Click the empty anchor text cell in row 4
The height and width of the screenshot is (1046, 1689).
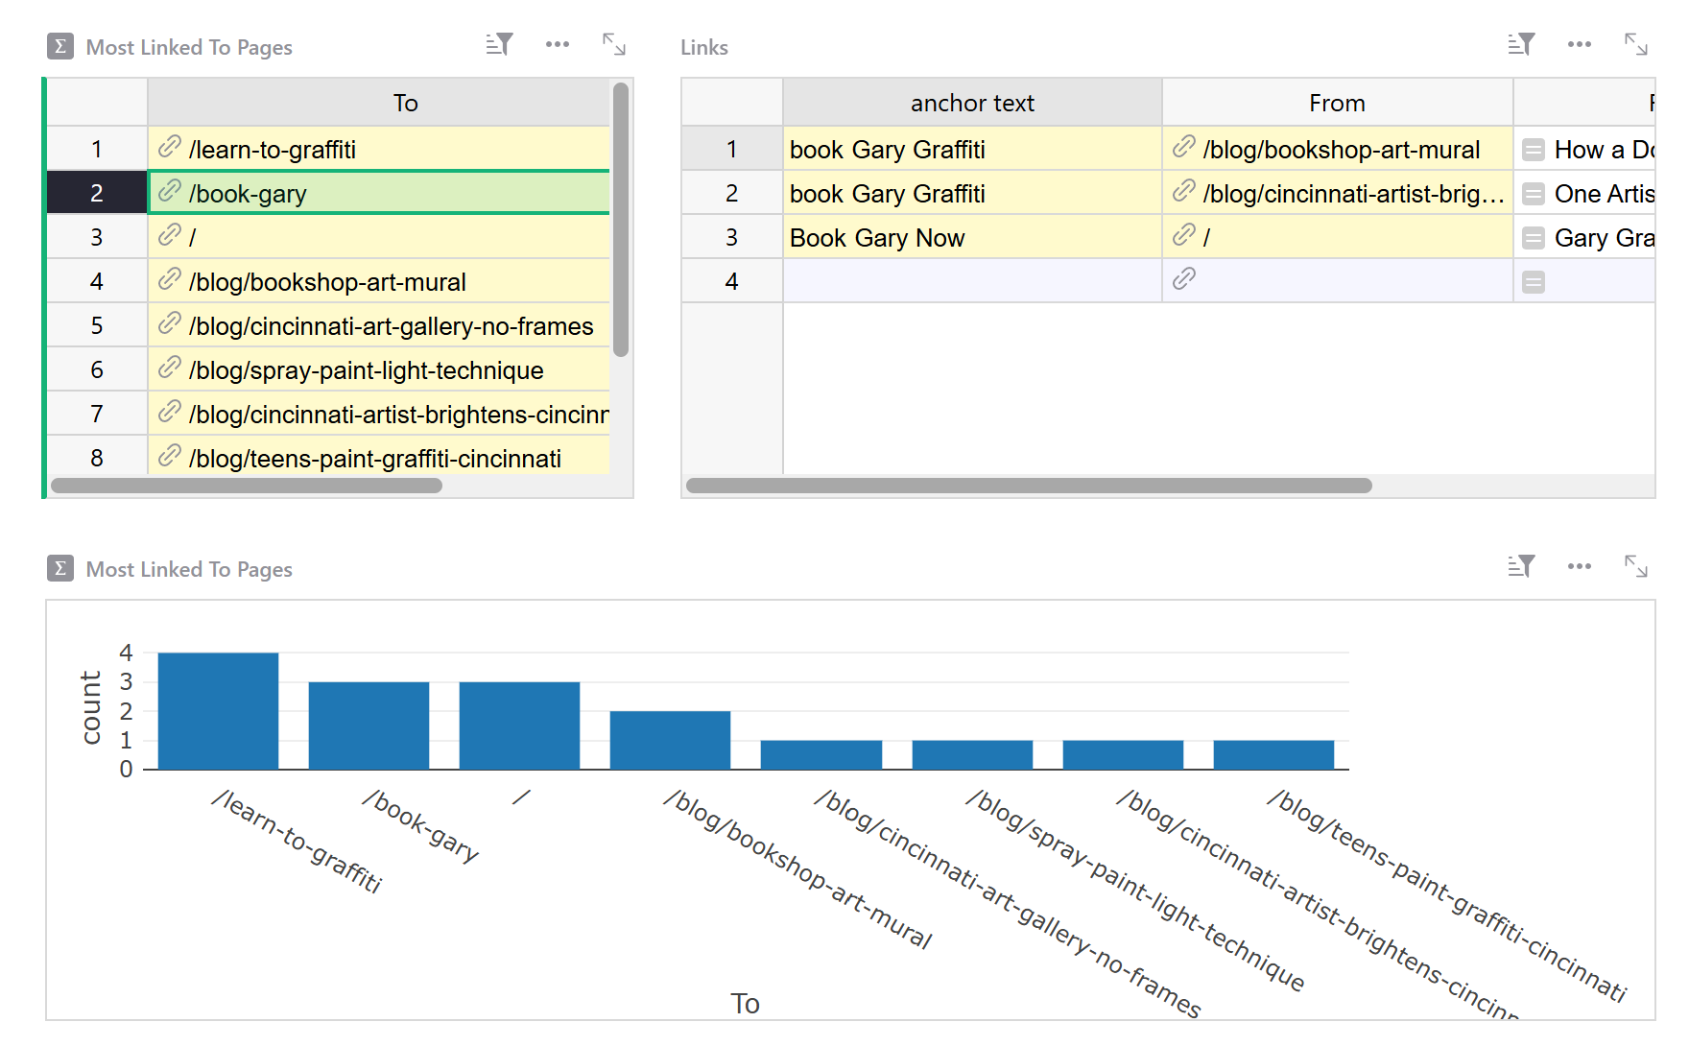972,281
